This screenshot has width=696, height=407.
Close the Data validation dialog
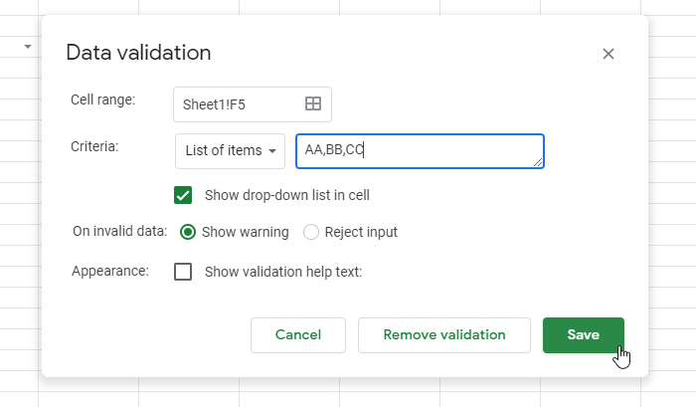coord(609,54)
